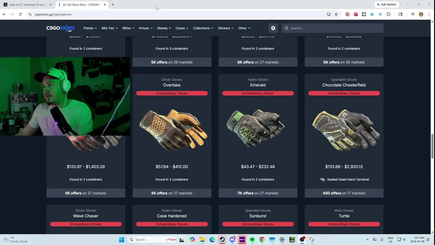Click the site Search input field
This screenshot has height=245, width=435.
coord(332,28)
